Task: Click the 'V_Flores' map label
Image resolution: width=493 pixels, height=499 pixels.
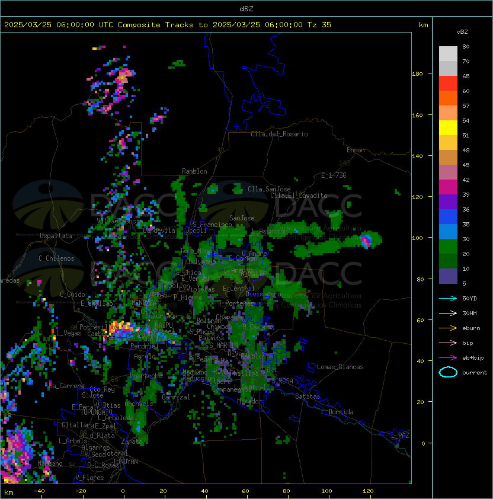Action: tap(89, 478)
